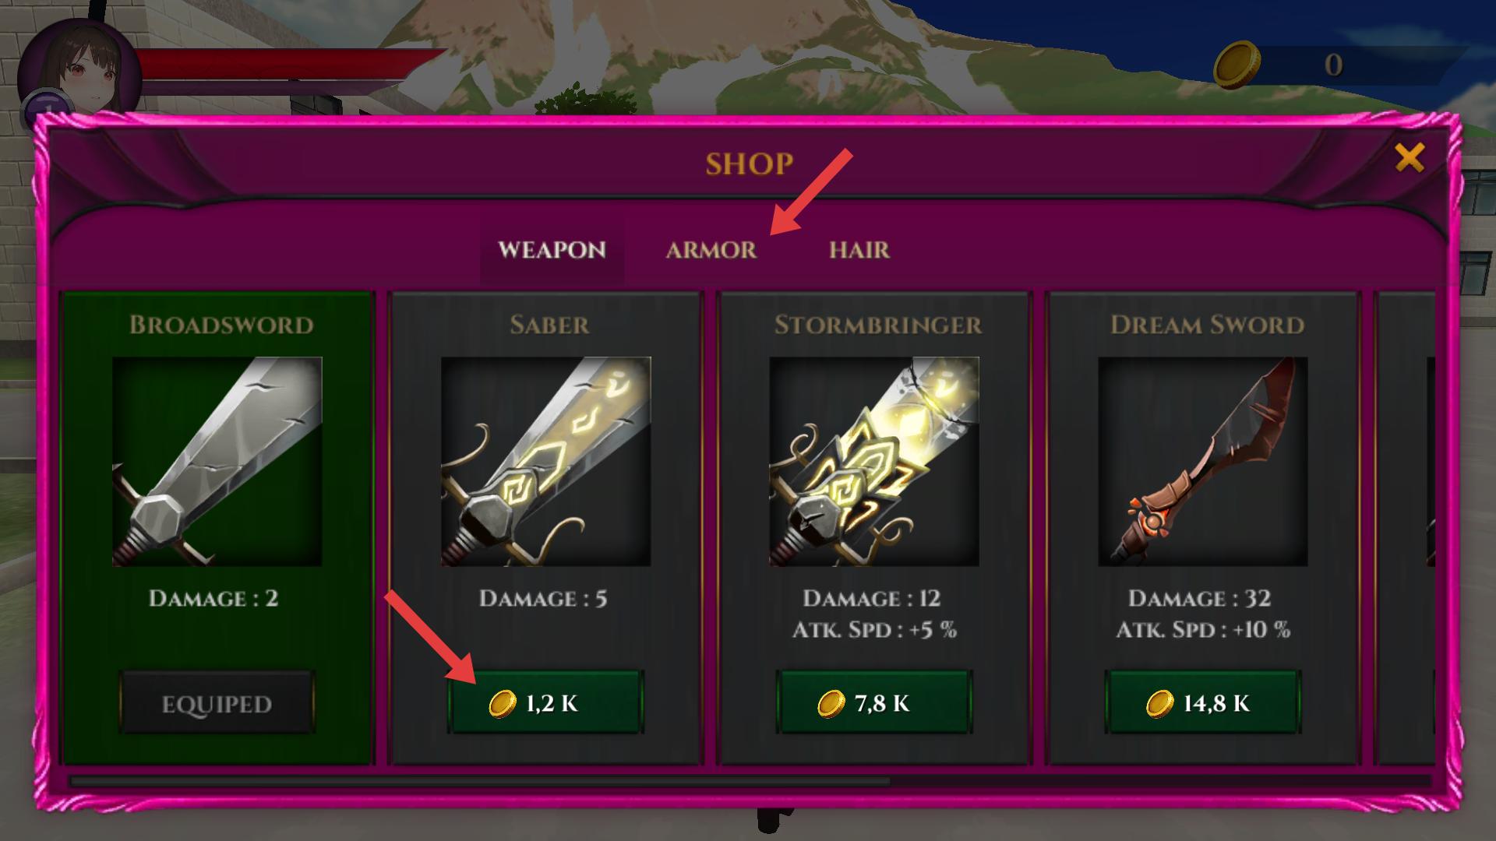The width and height of the screenshot is (1496, 841).
Task: Select the Broadsword weapon image
Action: pos(217,462)
